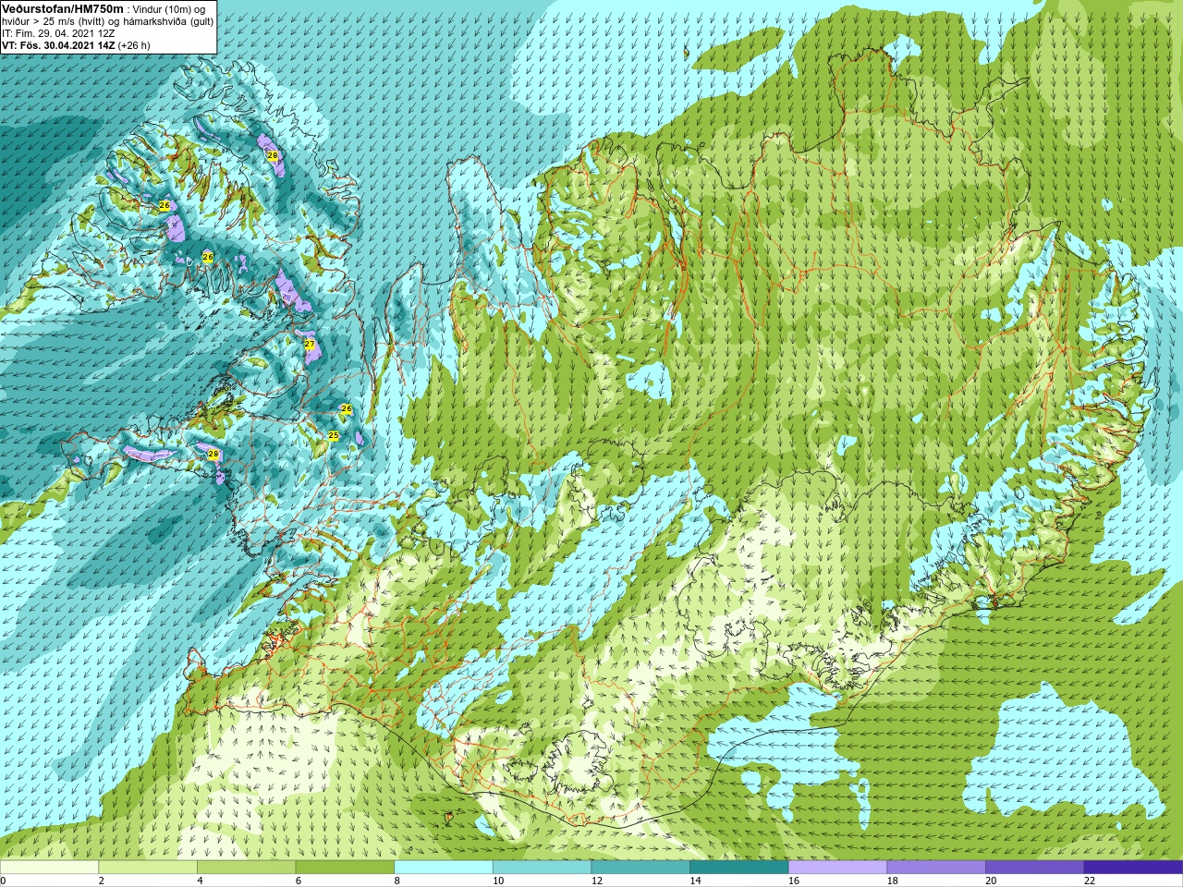Click the 'VT: Fös. 30.04.2021 14Z (+26 h)' line
The width and height of the screenshot is (1183, 887).
point(76,45)
